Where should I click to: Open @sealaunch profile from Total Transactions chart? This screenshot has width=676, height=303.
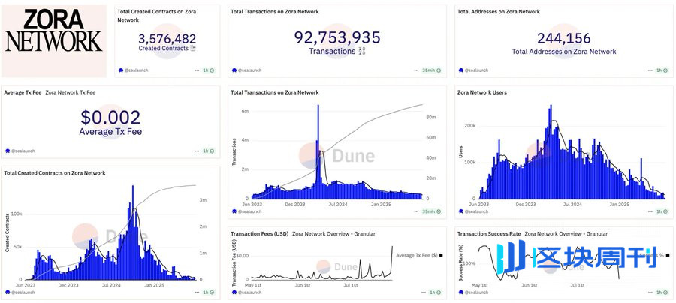coord(246,211)
